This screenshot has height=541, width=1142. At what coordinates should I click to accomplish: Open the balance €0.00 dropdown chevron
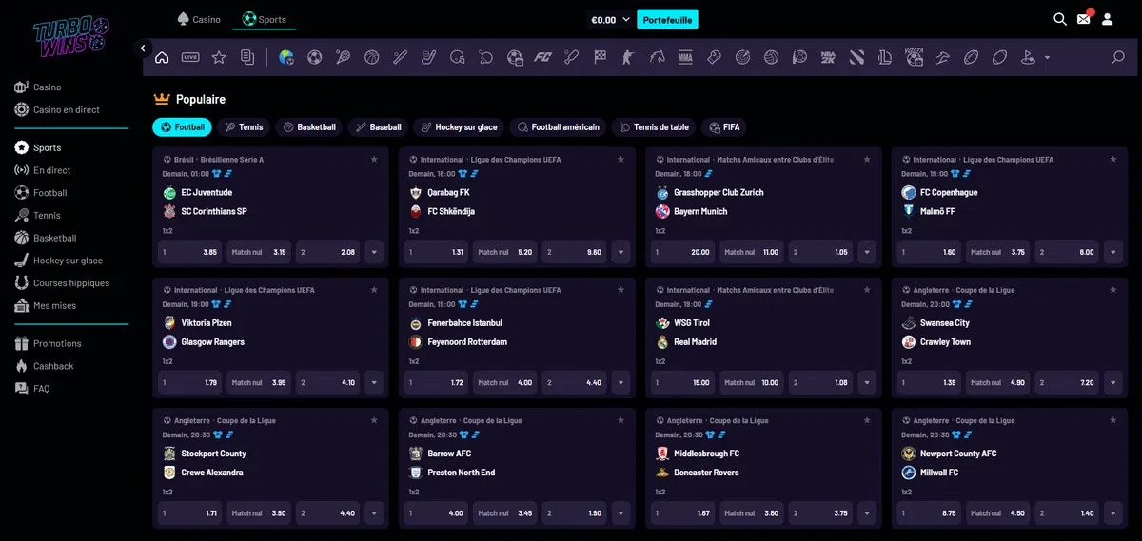[x=626, y=19]
